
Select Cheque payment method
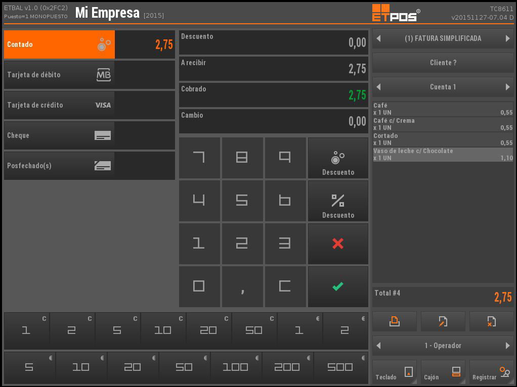pyautogui.click(x=59, y=135)
